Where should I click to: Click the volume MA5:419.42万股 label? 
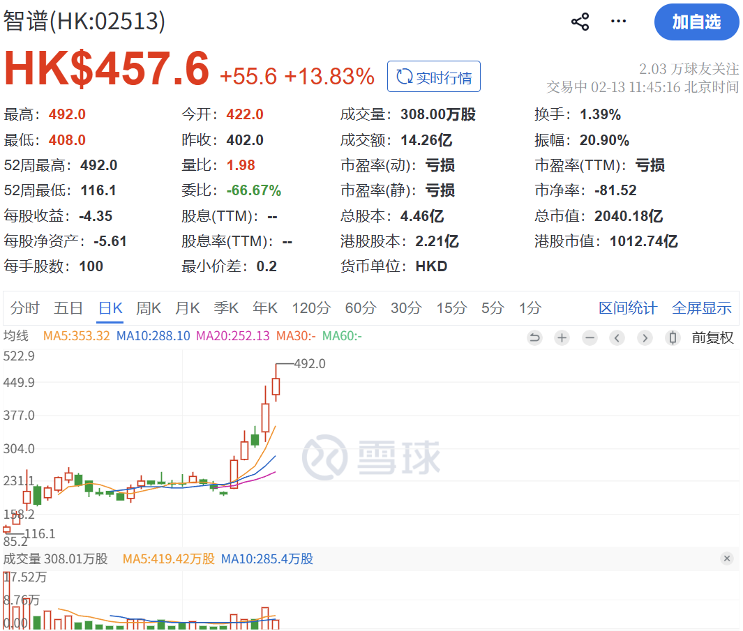coord(169,559)
